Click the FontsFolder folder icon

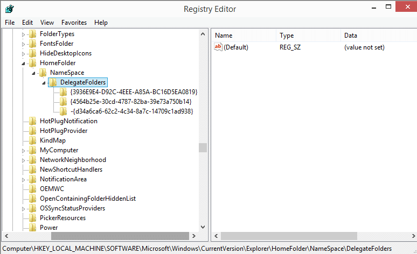click(x=33, y=44)
